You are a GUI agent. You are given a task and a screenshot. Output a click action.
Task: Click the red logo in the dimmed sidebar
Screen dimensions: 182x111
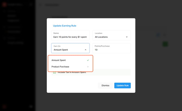tap(4, 5)
